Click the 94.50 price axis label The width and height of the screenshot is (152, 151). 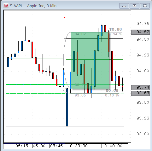click(x=143, y=39)
